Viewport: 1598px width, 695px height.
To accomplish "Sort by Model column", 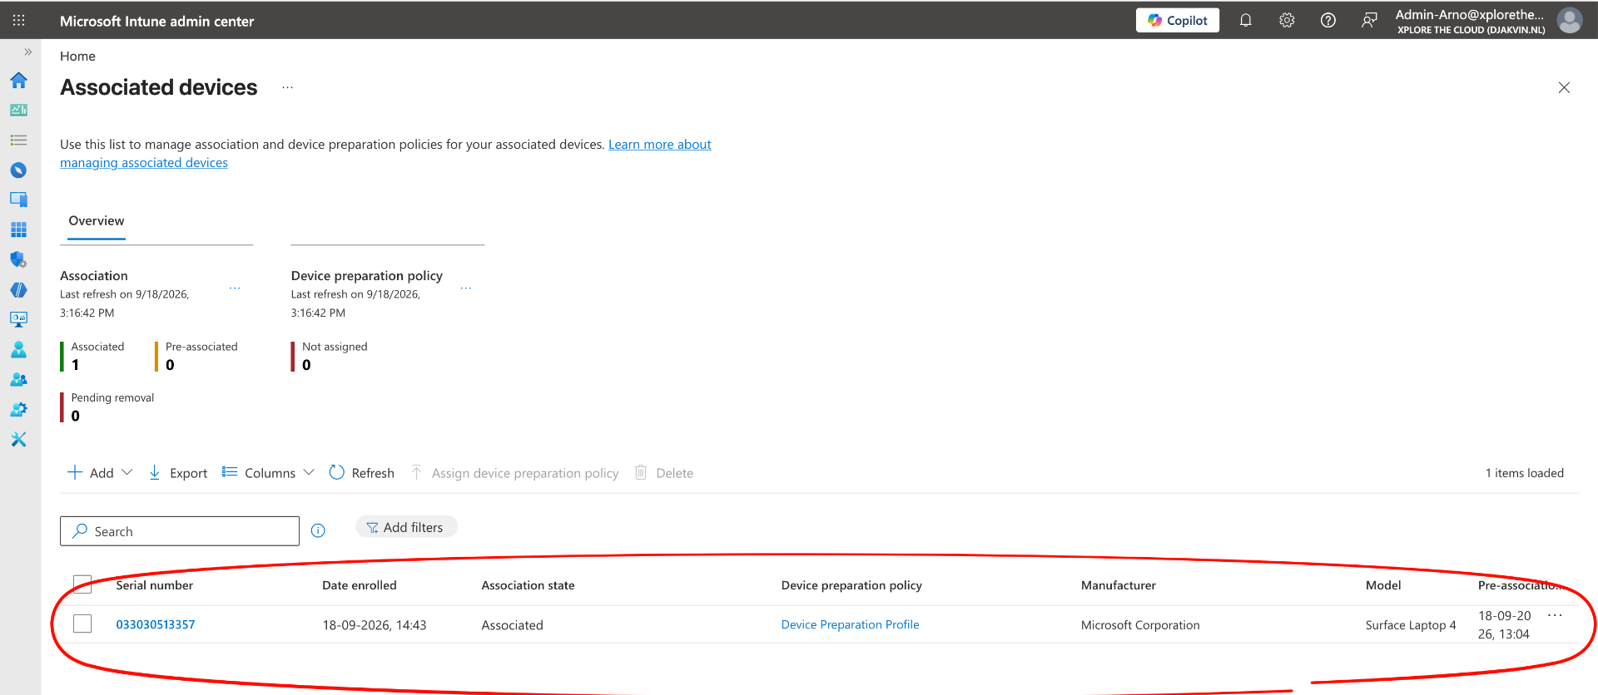I will click(x=1383, y=585).
